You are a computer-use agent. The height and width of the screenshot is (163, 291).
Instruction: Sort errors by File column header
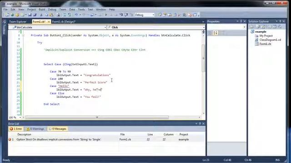click(122, 134)
